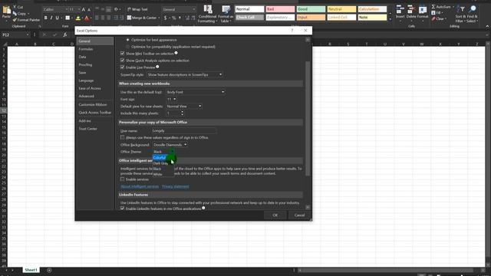The width and height of the screenshot is (491, 276).
Task: Toggle Bold formatting in ribbon
Action: (46, 18)
